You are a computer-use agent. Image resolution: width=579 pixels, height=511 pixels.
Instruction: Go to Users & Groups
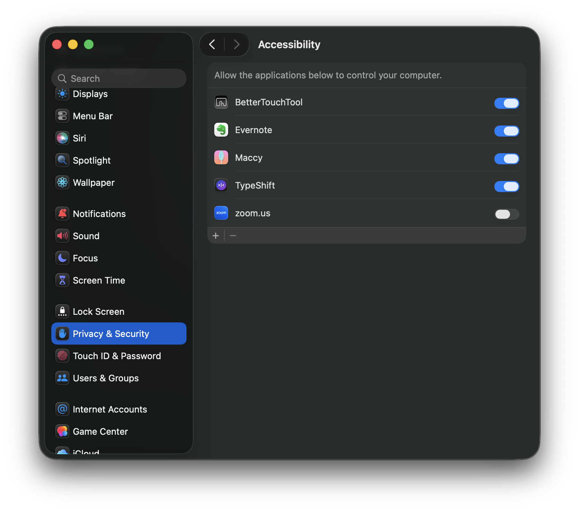(119, 378)
